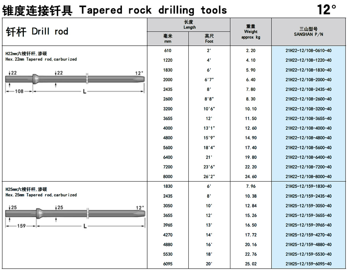Select the 26'2" foot length cell
348x273 pixels.
tap(209, 177)
